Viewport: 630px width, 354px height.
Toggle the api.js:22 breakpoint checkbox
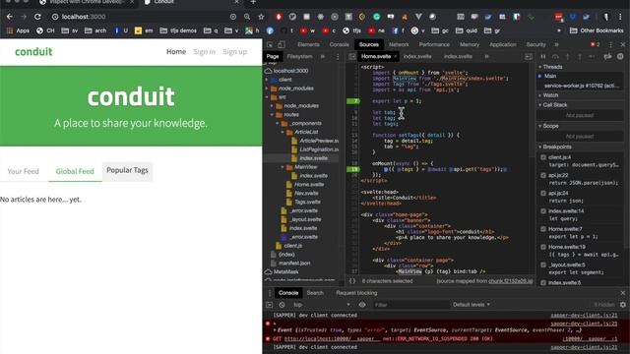pos(543,175)
